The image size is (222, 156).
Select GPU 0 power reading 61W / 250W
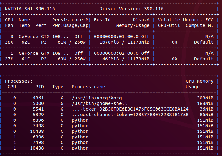click(x=72, y=42)
